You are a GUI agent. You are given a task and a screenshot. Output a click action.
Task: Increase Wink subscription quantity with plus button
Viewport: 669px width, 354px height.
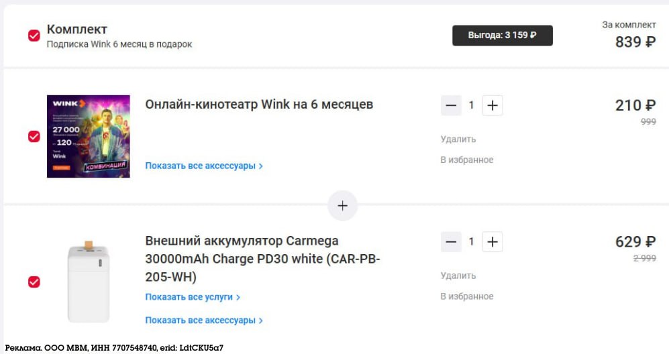[493, 105]
